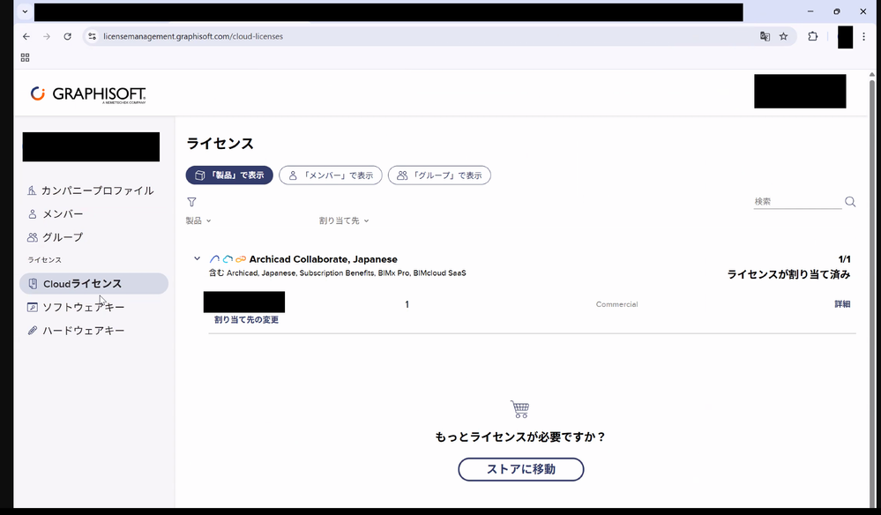Switch to 「グループ」で表示 view
The width and height of the screenshot is (881, 515).
click(x=439, y=175)
